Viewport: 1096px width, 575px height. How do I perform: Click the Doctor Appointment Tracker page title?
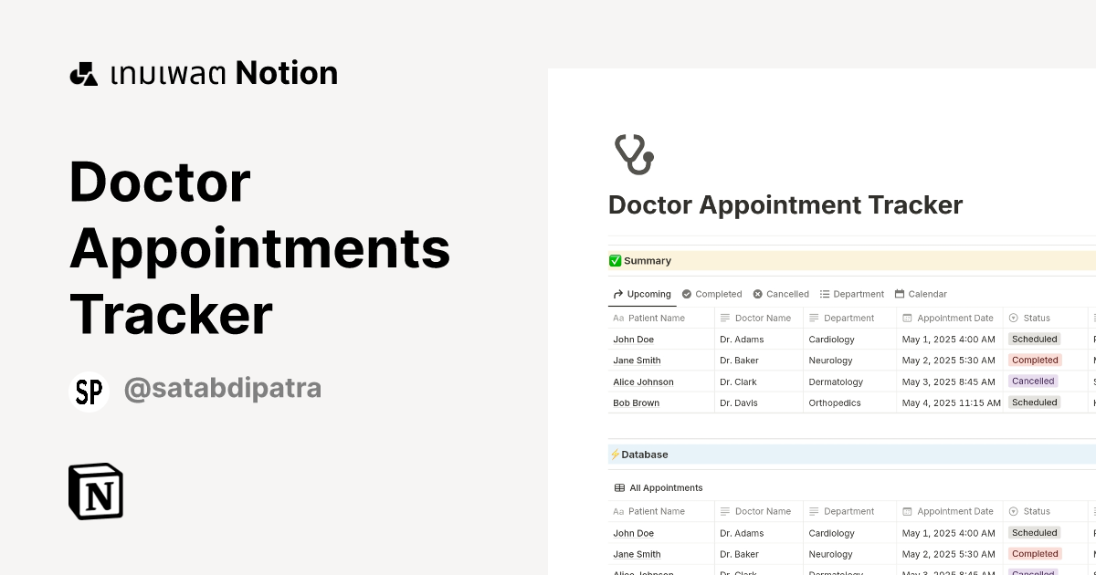pos(785,204)
